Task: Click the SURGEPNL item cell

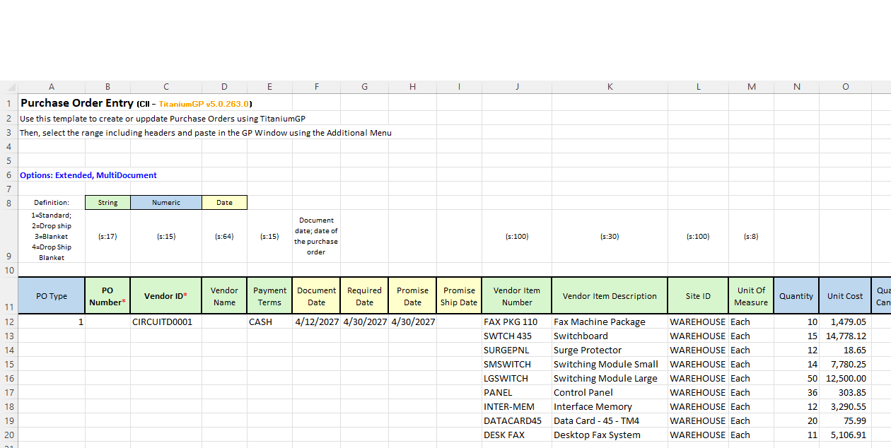Action: 517,350
